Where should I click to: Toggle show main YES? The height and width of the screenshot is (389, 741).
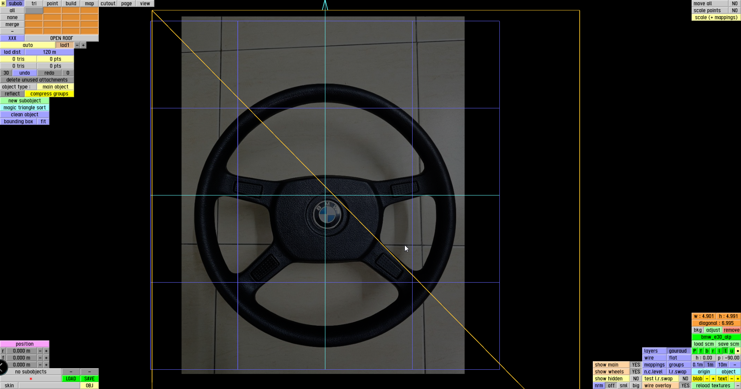636,365
